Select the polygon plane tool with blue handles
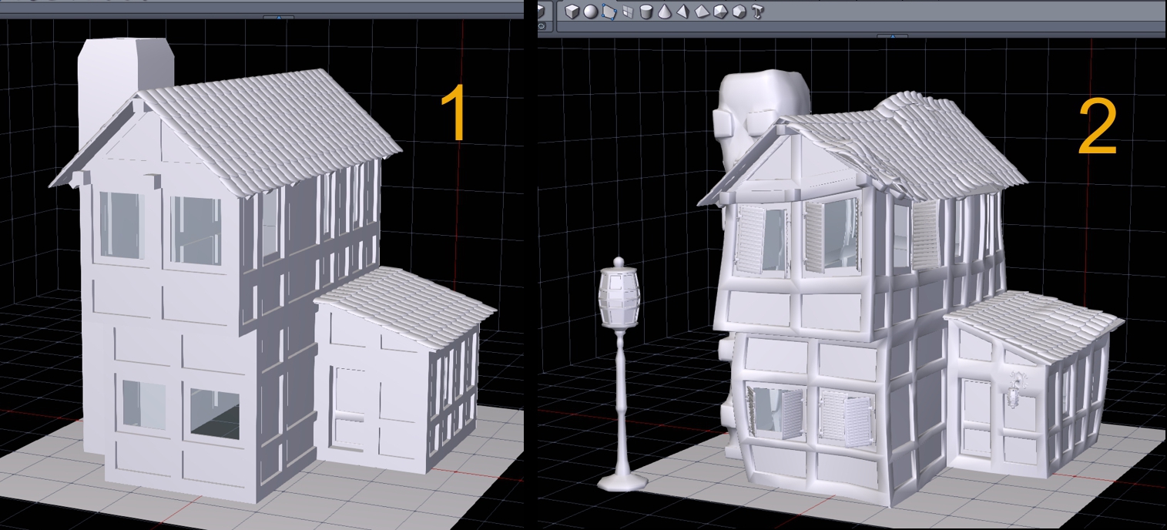This screenshot has height=530, width=1167. point(609,12)
